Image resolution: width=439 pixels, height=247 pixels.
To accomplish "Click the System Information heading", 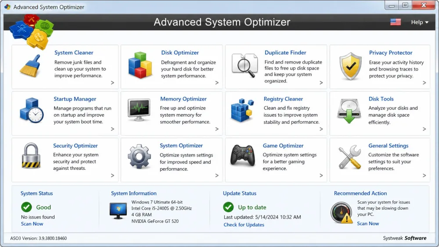I will 134,193.
